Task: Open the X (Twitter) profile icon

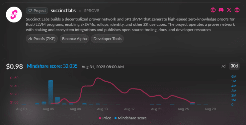Action: (x=229, y=10)
